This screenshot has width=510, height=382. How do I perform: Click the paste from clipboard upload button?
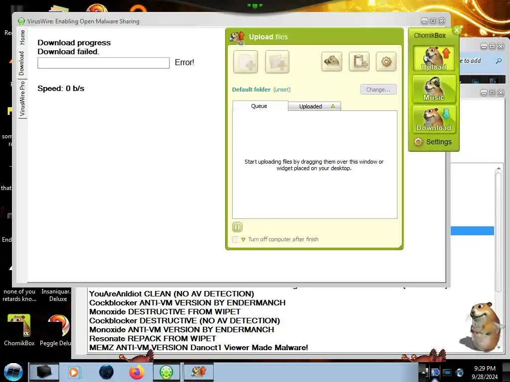pos(360,61)
